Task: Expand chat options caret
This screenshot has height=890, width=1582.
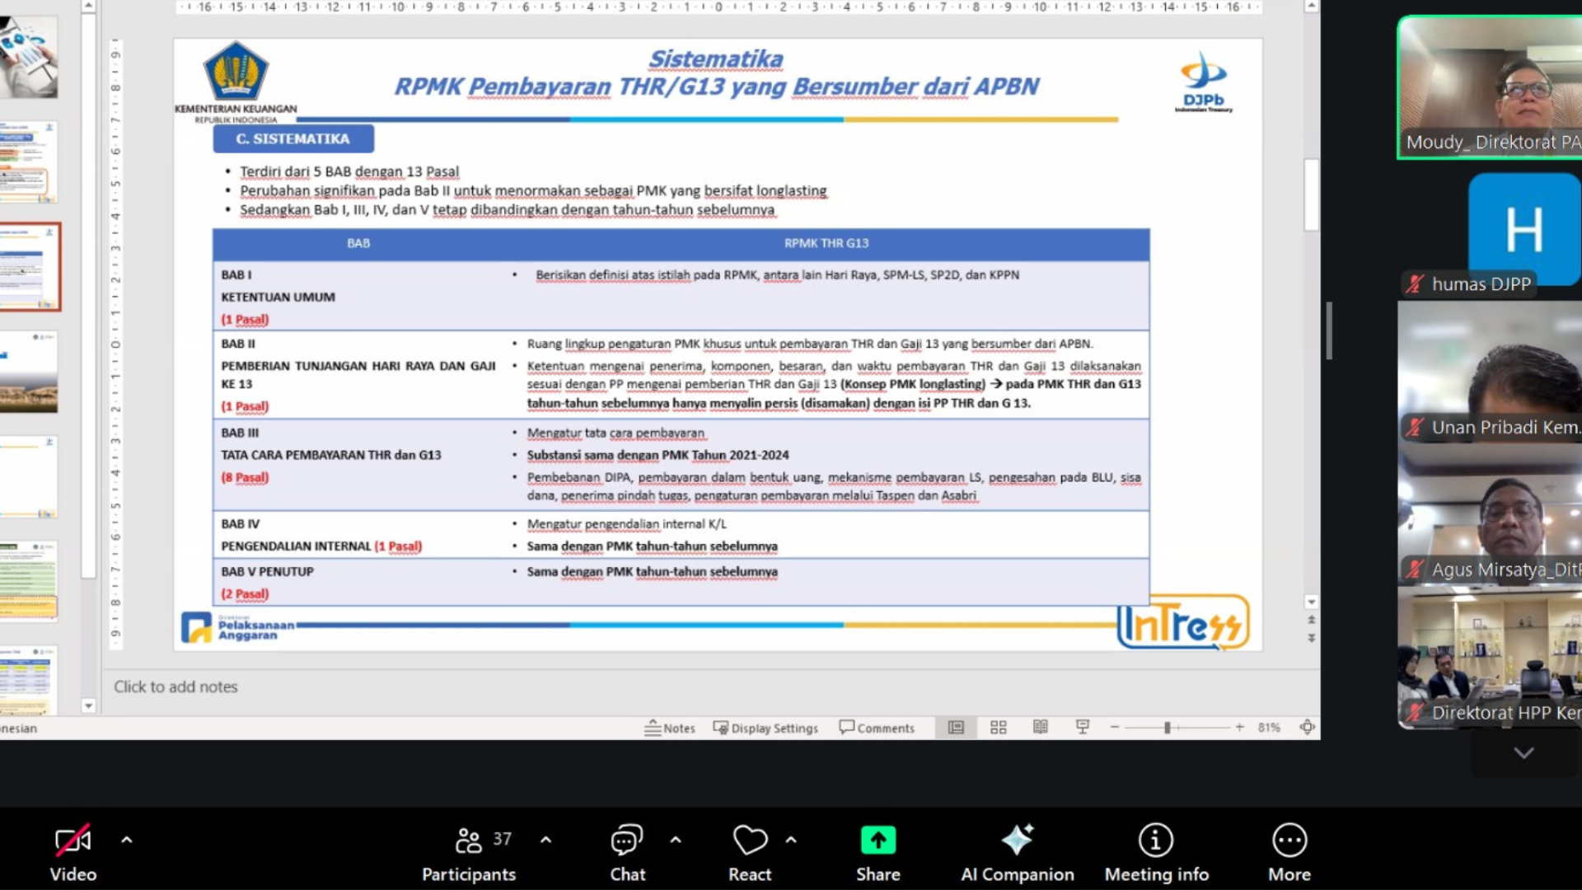Action: (676, 841)
